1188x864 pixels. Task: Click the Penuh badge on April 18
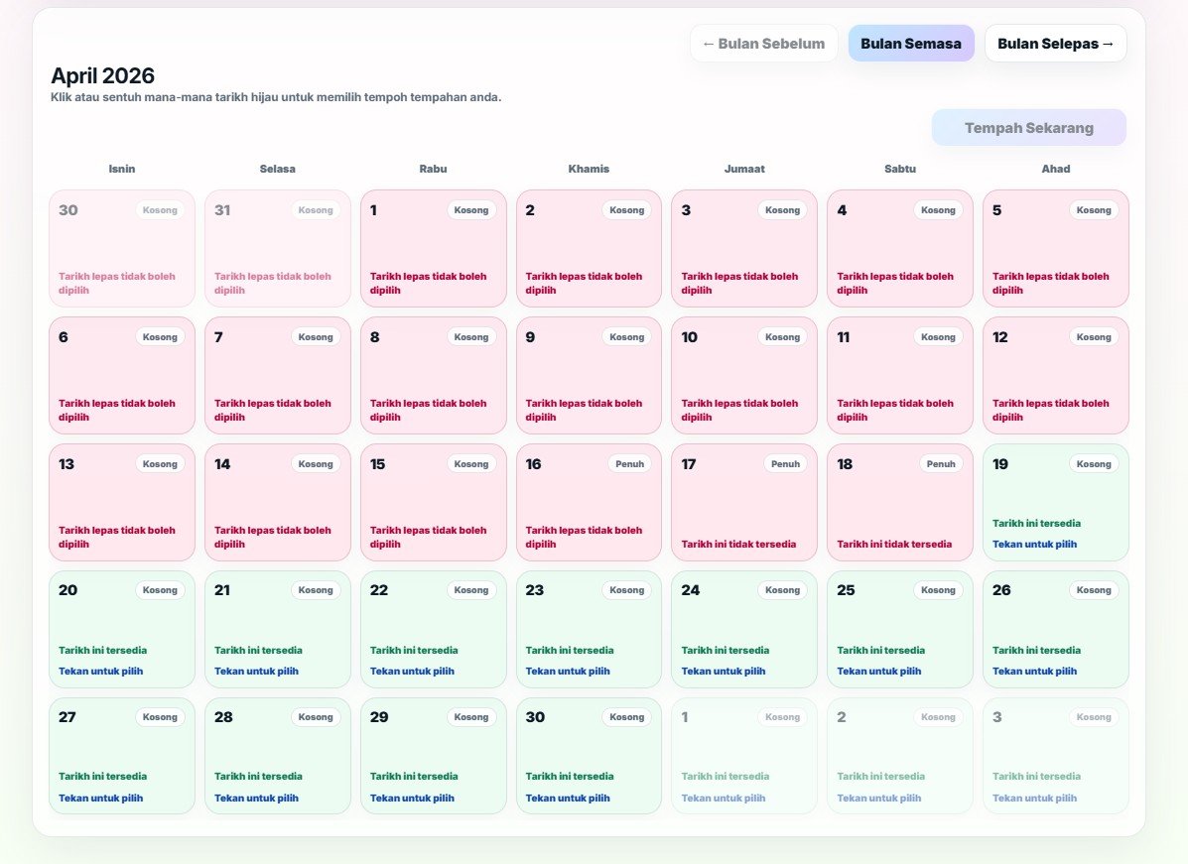[939, 463]
